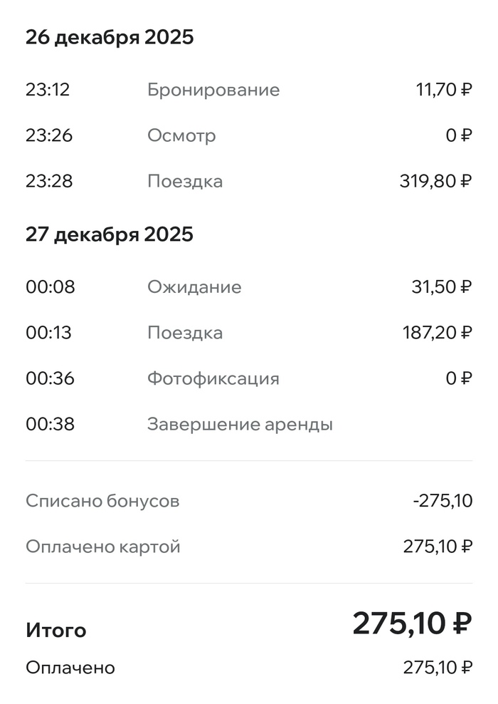This screenshot has height=704, width=498.
Task: Click the Оплачено картой label
Action: [x=103, y=547]
